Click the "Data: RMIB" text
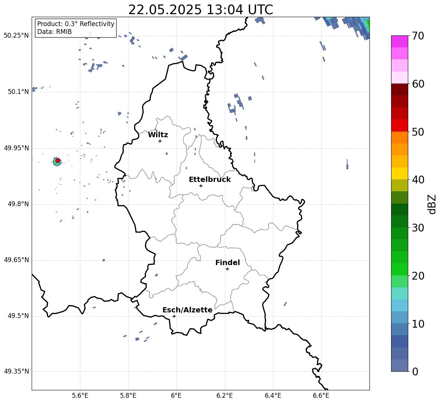The width and height of the screenshot is (441, 403). (54, 32)
